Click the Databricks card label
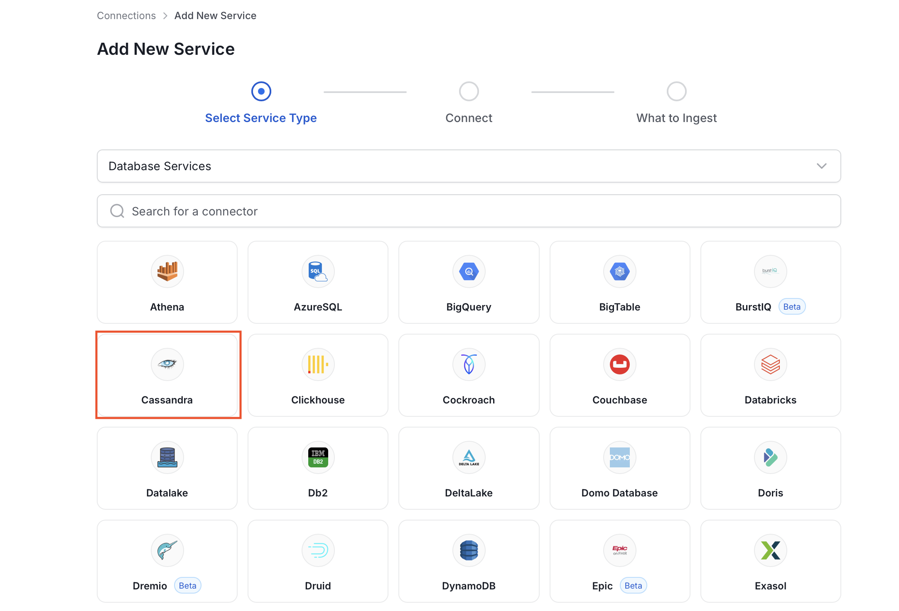899x611 pixels. 771,400
